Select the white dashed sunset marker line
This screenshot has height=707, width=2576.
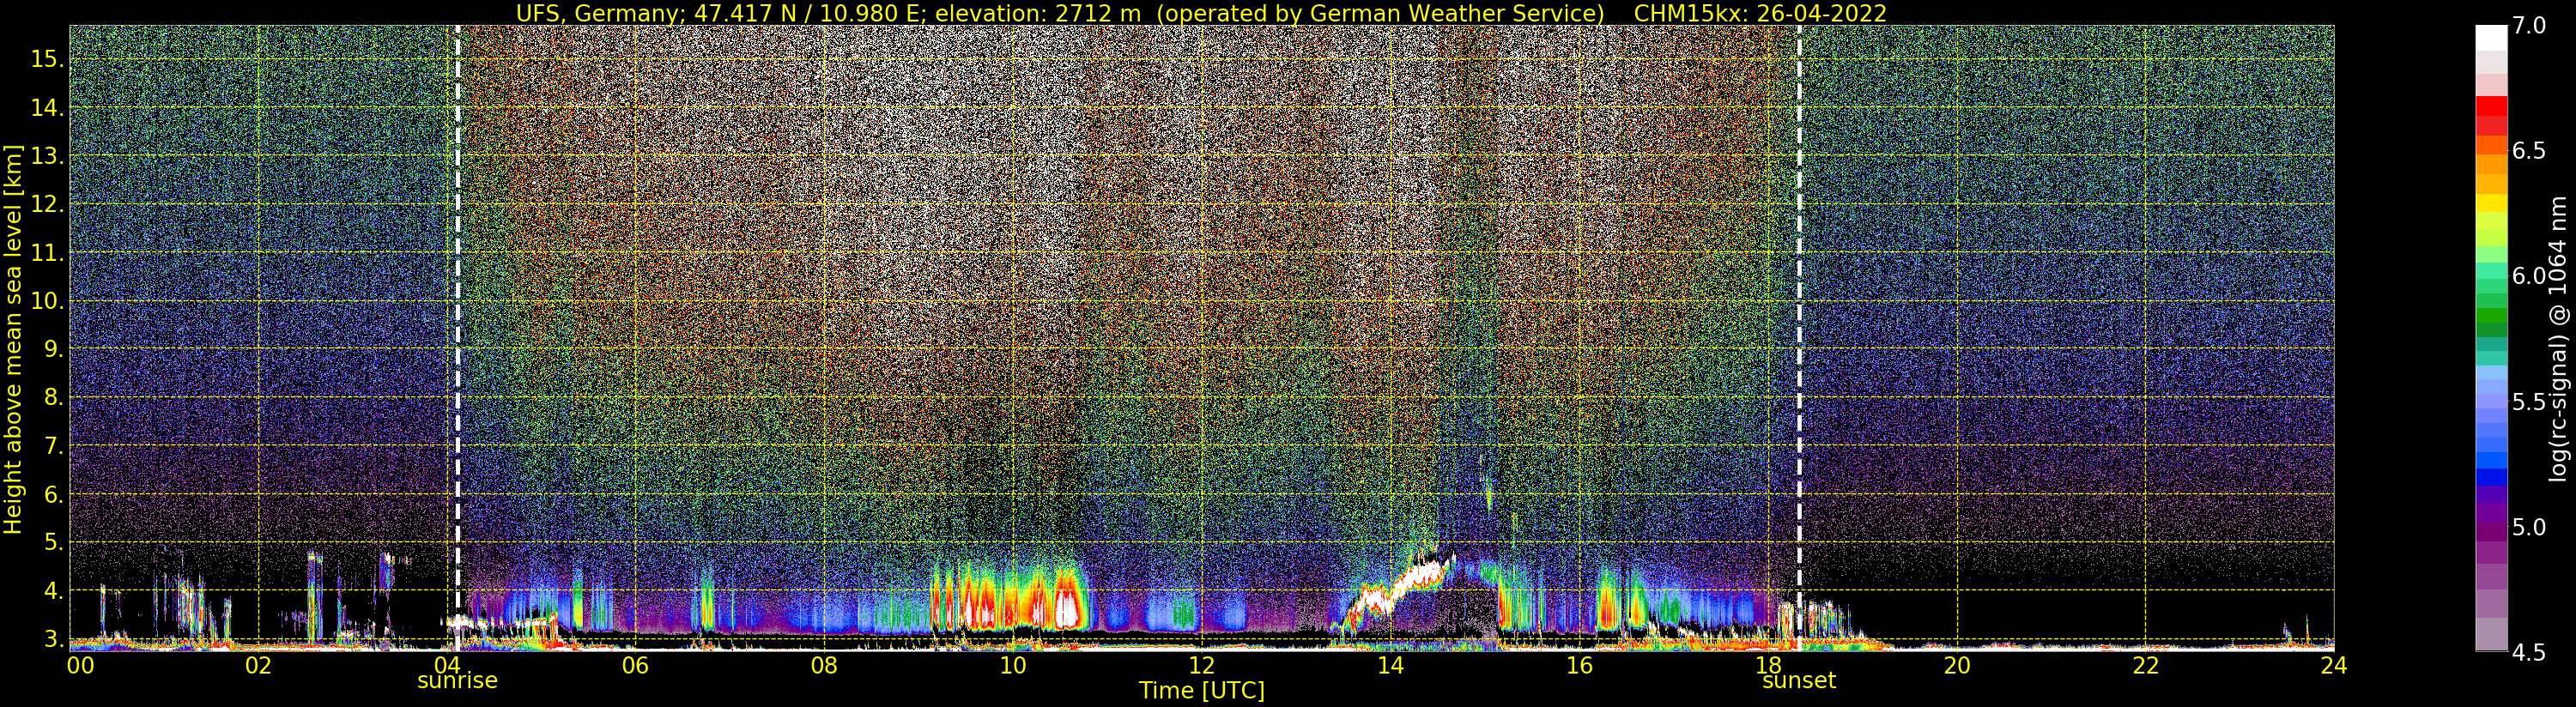point(1799,337)
